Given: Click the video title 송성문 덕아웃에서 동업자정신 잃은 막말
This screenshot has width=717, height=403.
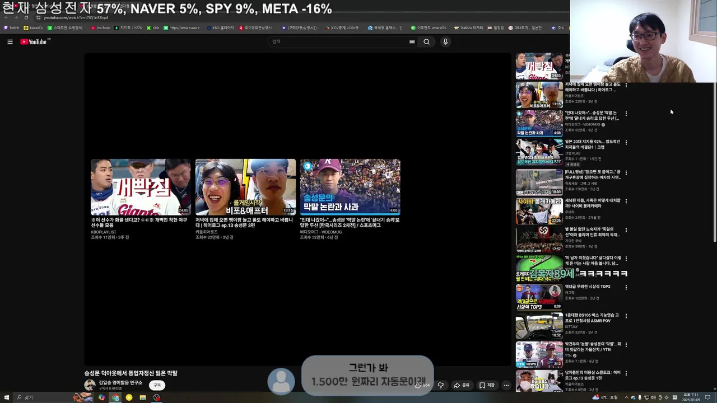Looking at the screenshot, I should (131, 373).
